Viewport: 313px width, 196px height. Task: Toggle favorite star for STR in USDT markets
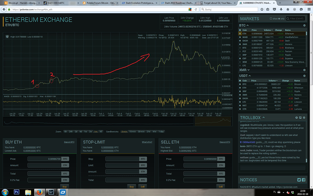pyautogui.click(x=240, y=109)
